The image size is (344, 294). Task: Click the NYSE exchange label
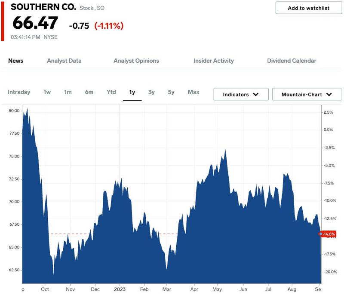[x=50, y=37]
